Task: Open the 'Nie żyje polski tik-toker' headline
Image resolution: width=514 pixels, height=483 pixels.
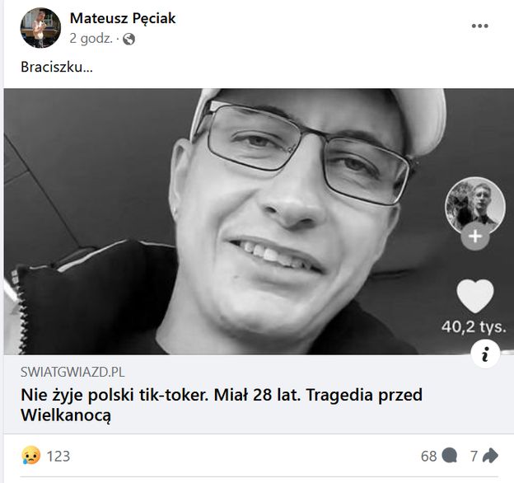Action: tap(222, 405)
